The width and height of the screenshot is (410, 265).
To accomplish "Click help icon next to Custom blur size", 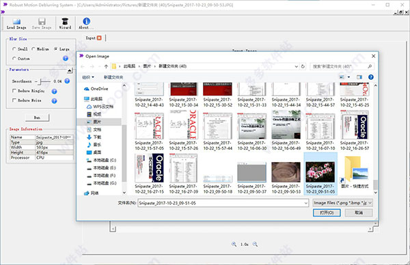I will point(66,59).
